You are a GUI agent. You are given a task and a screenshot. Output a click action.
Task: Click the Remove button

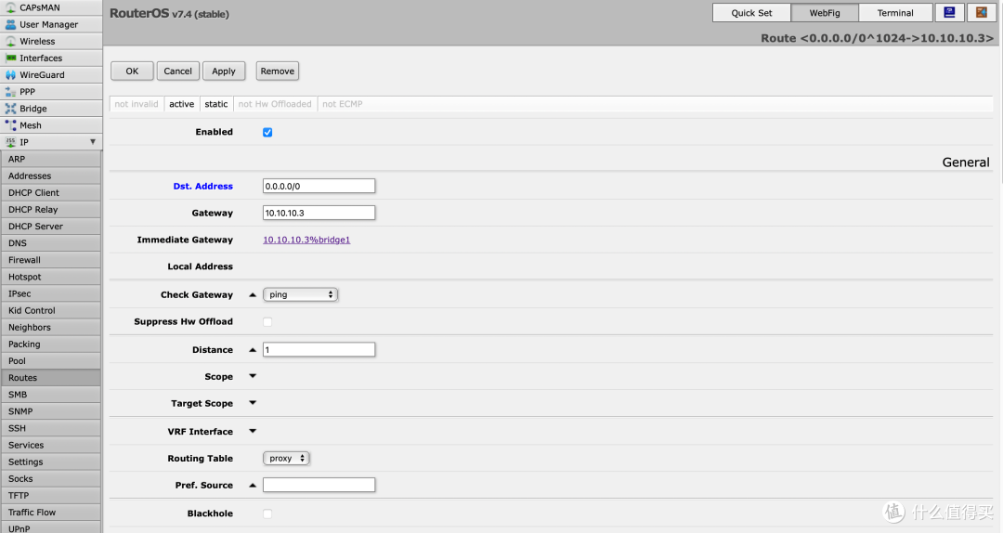click(278, 71)
